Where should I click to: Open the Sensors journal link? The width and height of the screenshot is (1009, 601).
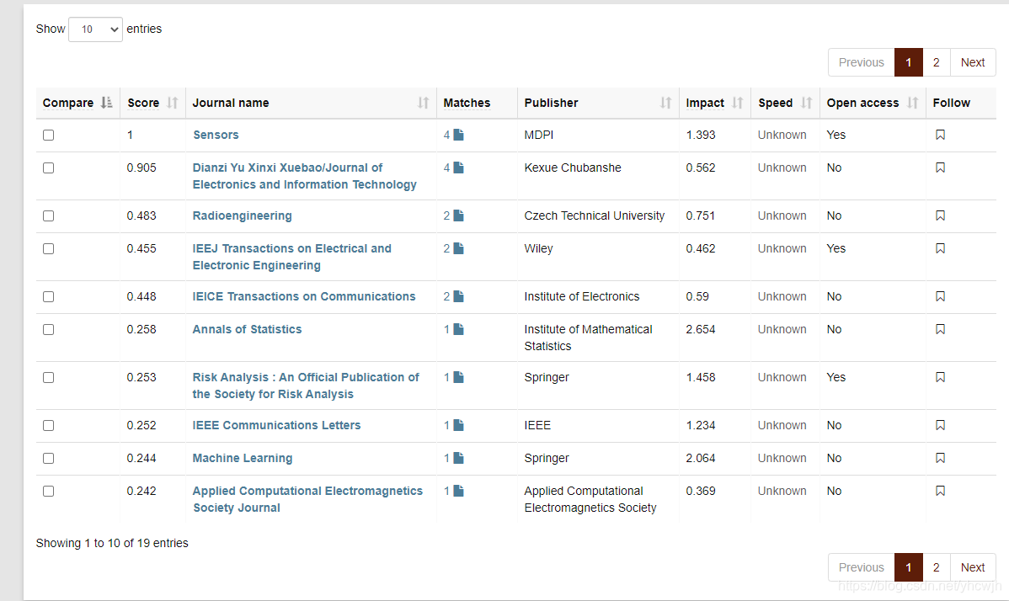click(216, 135)
